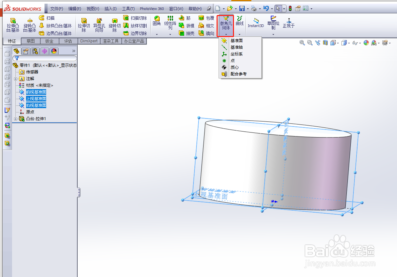The width and height of the screenshot is (397, 277).
Task: Click Boundary Boss/Base (边界凸台/基体)
Action: coord(56,33)
